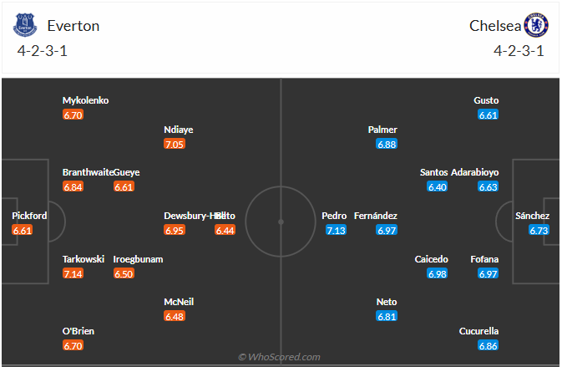Select Tarkowski's 7.14 rating badge
The image size is (562, 367).
73,273
